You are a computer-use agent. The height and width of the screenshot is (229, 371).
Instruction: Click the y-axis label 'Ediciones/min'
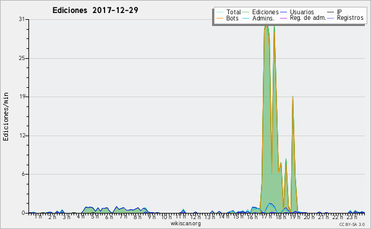pos(6,116)
